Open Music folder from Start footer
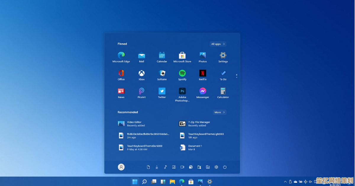The image size is (355, 186). click(x=165, y=167)
